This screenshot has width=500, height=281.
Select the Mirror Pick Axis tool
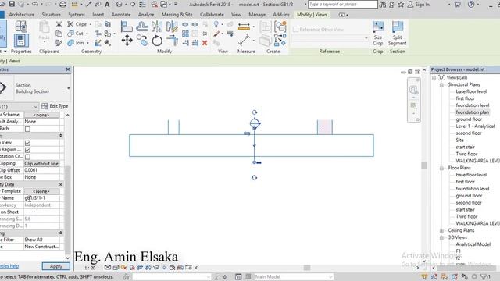157,27
